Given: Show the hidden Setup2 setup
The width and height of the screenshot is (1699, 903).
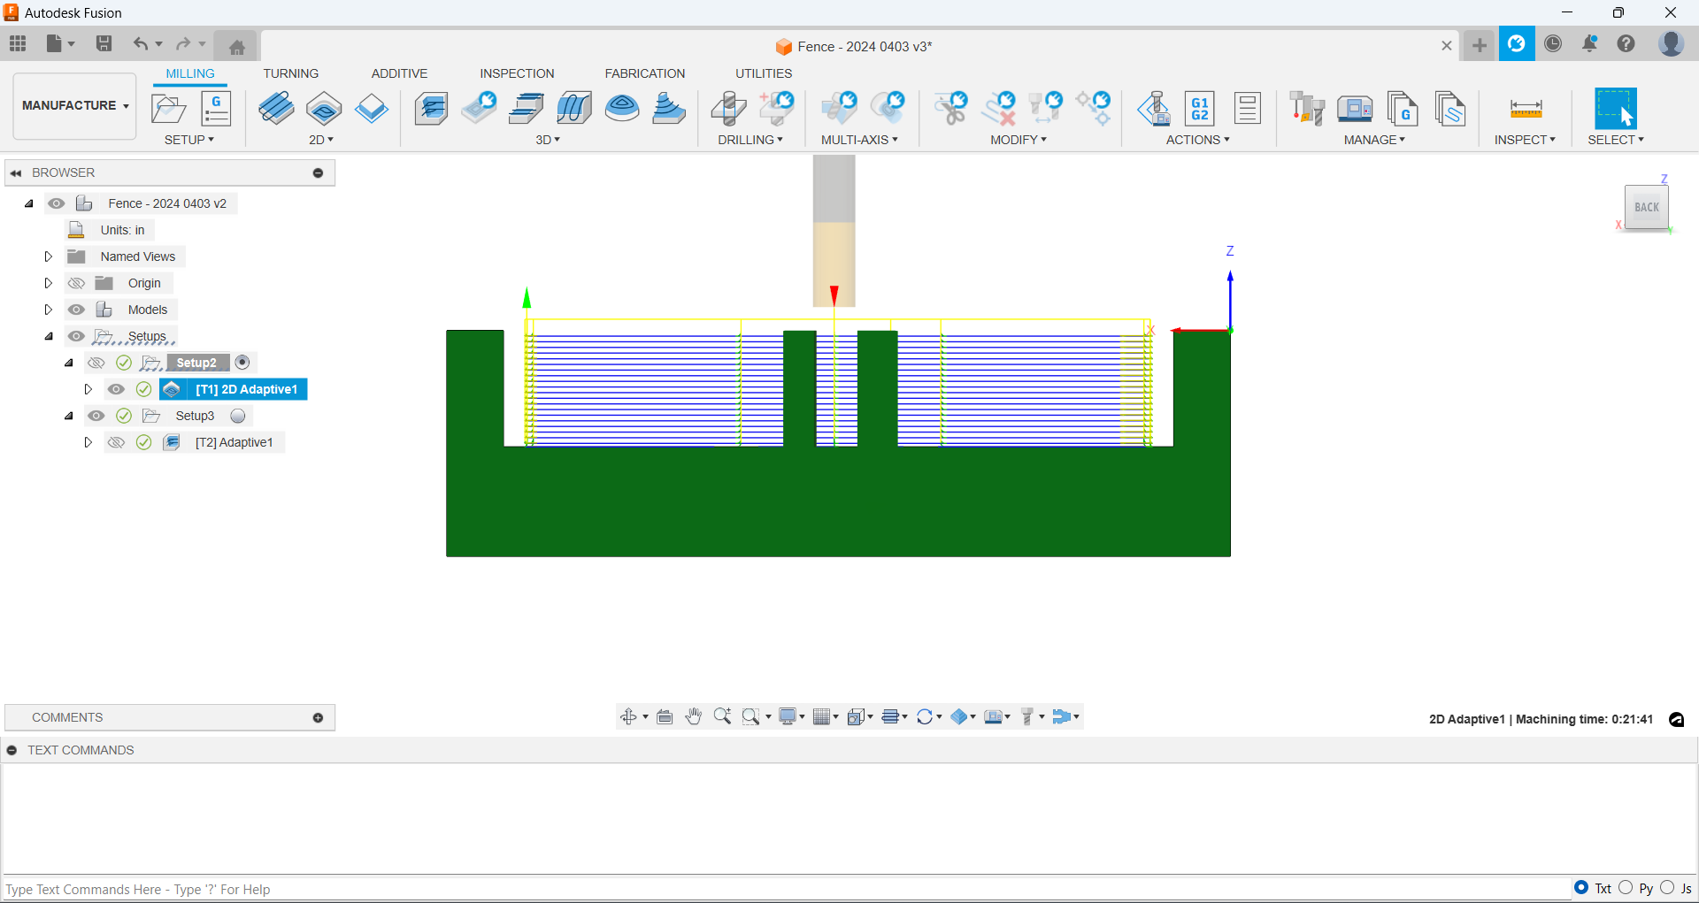Looking at the screenshot, I should (96, 363).
